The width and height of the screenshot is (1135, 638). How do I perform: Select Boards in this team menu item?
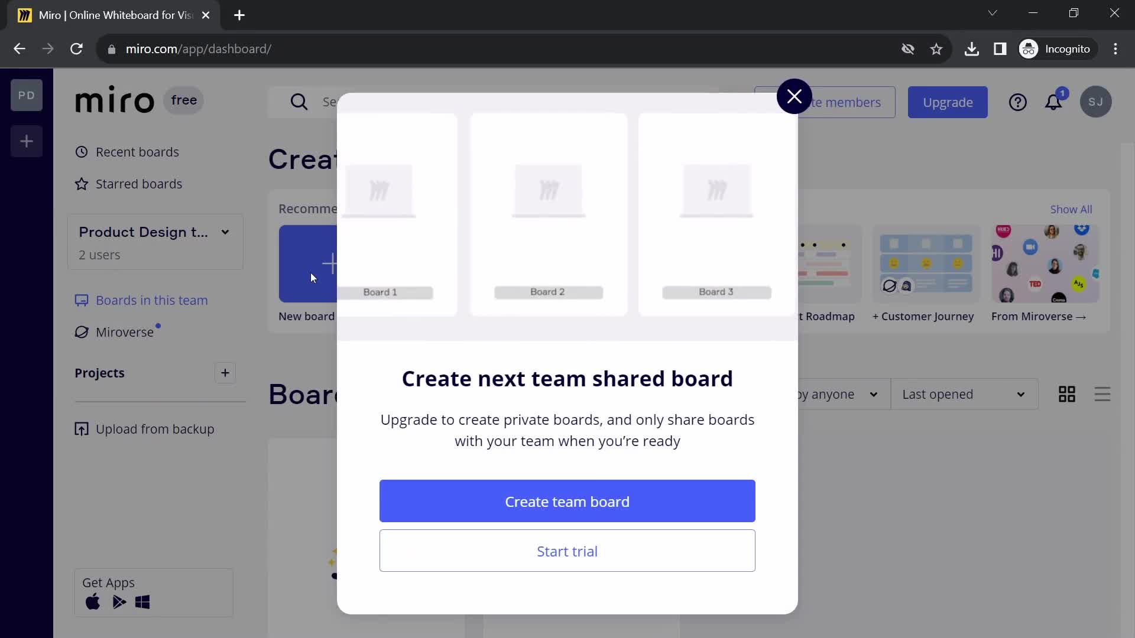[x=152, y=300]
